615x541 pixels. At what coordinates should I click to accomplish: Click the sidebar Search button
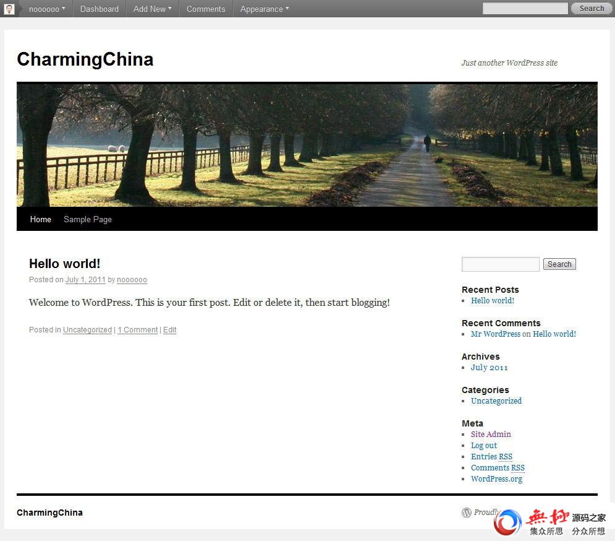pyautogui.click(x=559, y=264)
